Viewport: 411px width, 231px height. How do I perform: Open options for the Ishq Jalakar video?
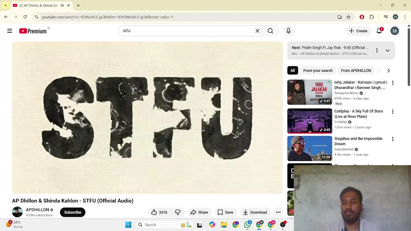tap(392, 83)
